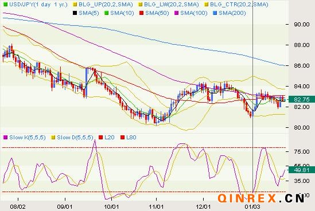Click the red SMA(50) legend square
This screenshot has width=315, height=211.
coord(141,13)
